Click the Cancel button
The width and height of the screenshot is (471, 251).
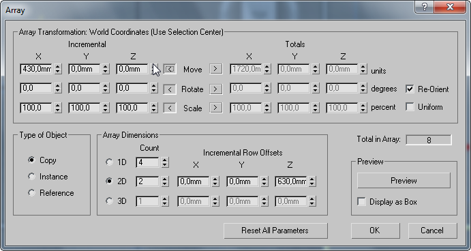pyautogui.click(x=432, y=231)
